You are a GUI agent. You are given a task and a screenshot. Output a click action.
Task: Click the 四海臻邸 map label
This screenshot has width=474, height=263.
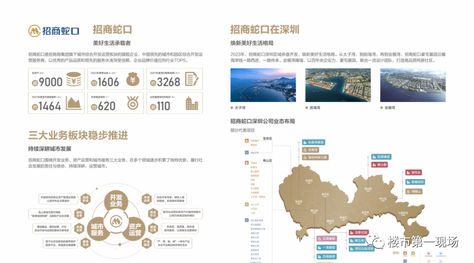327,257
